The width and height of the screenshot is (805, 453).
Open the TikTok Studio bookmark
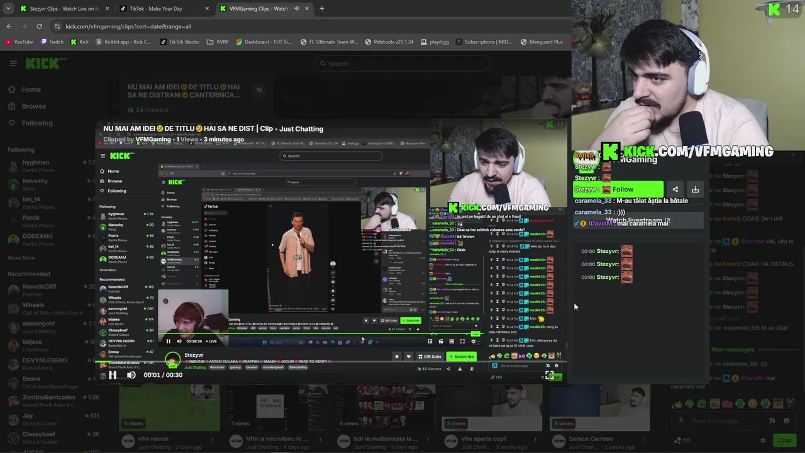179,42
